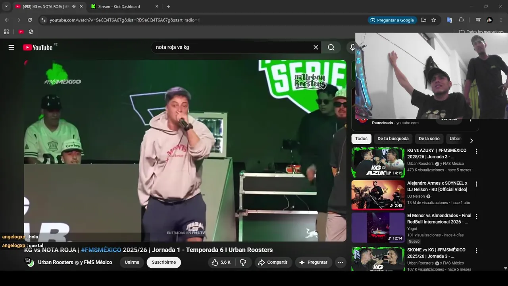The image size is (508, 286).
Task: Open El Menor vs Almendrades thumbnail
Action: click(378, 228)
